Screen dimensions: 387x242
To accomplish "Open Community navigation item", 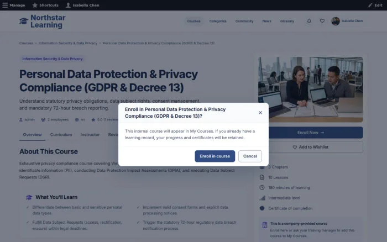I will tap(244, 21).
